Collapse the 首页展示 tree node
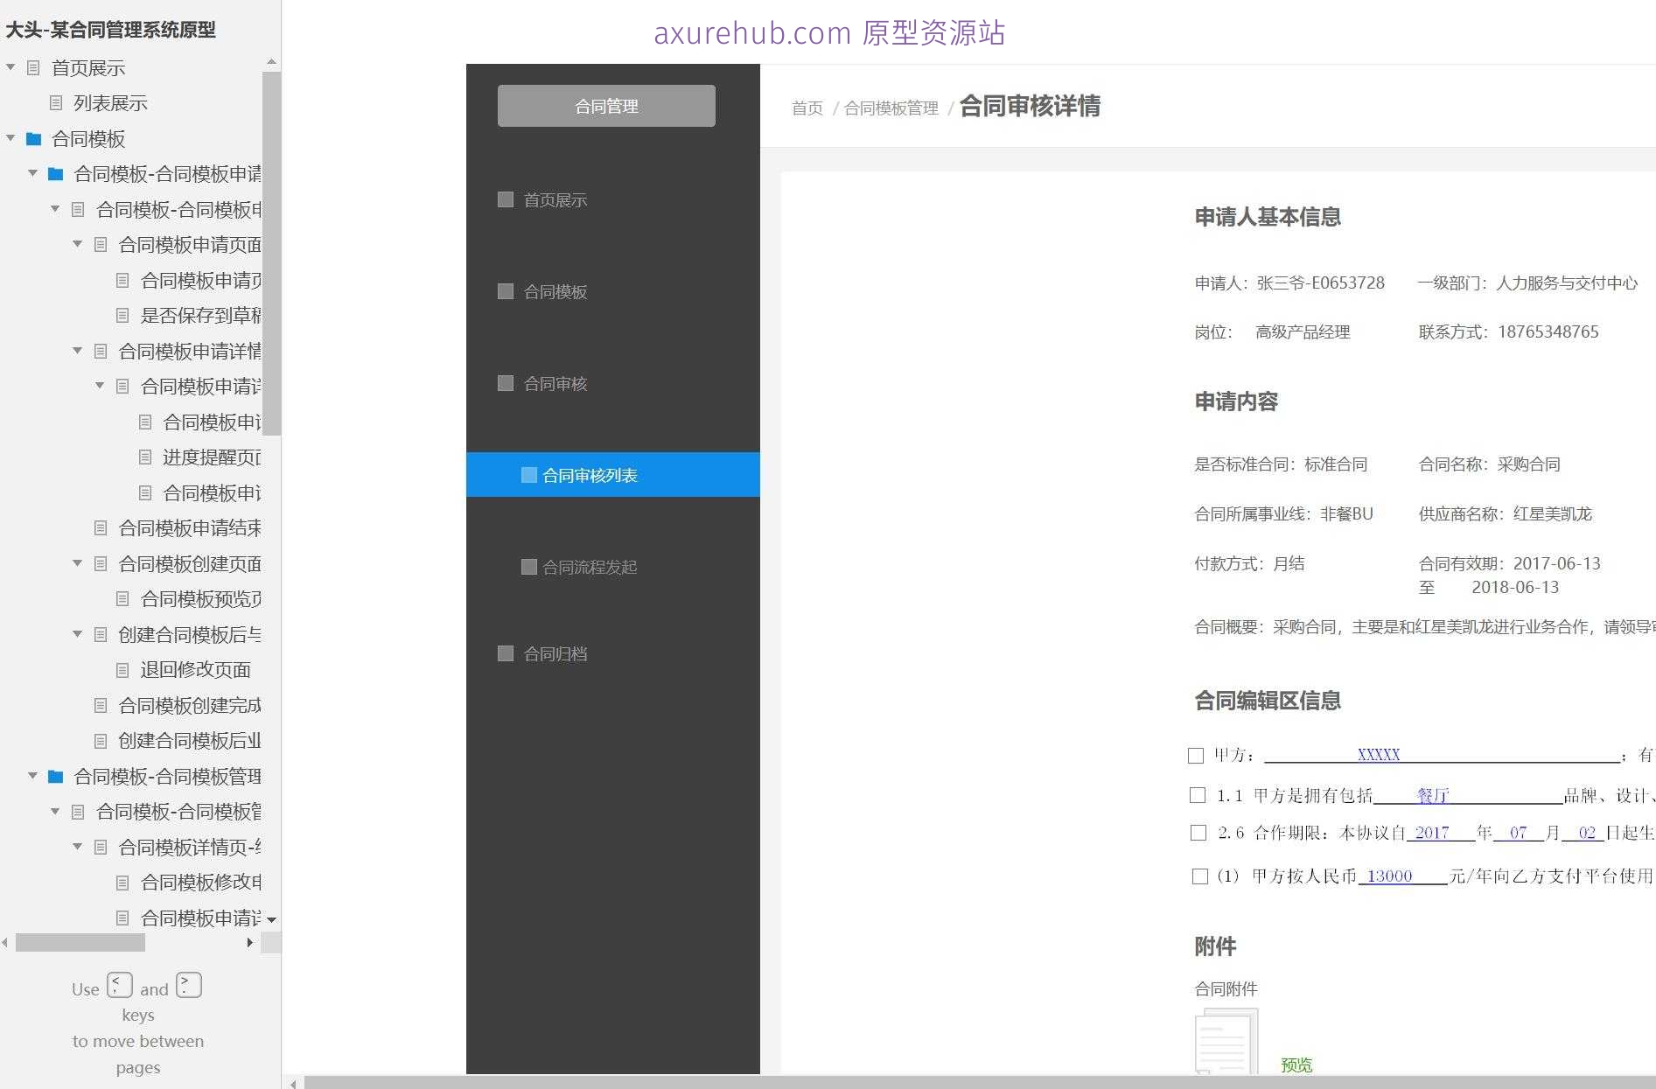Screen dimensions: 1656x1089 (10, 67)
